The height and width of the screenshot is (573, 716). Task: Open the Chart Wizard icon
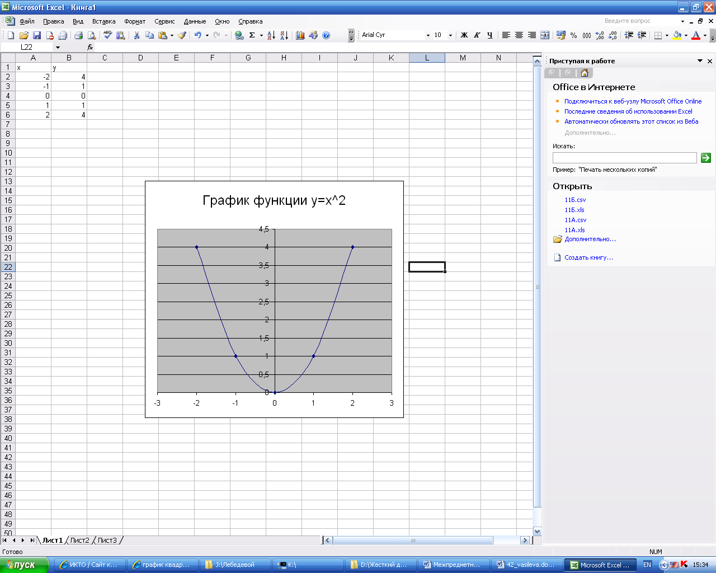[300, 35]
